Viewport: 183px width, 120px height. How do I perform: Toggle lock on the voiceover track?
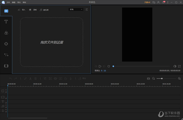coord(6,111)
